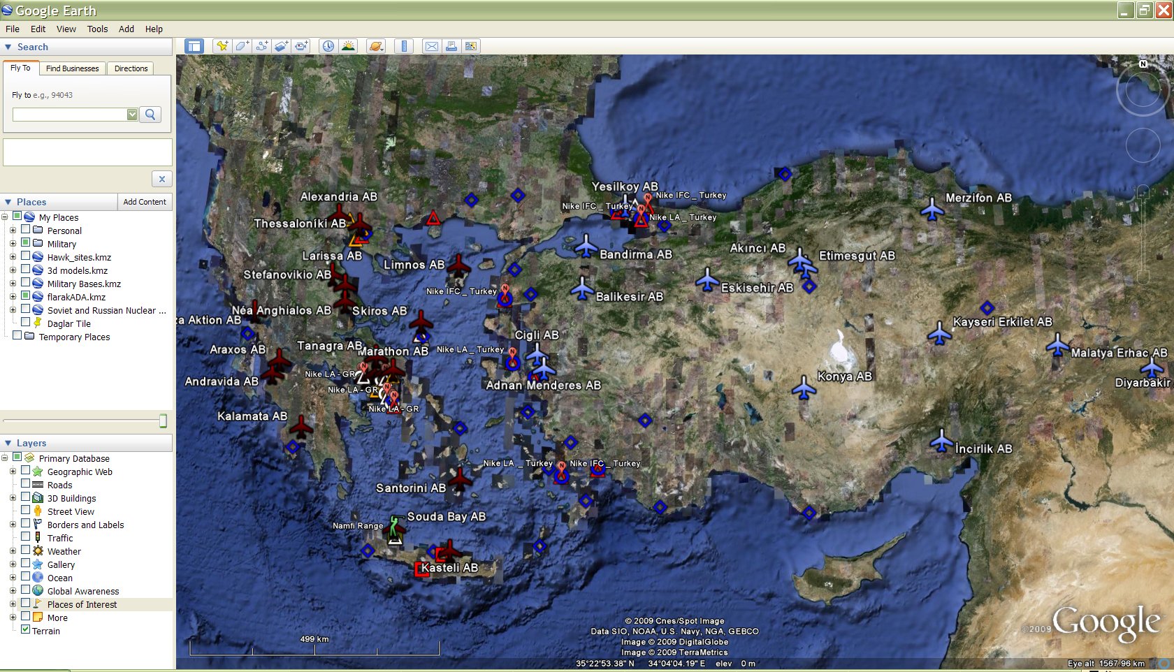Expand the Geographic Web layer node
Screen dimensions: 1174x672
(13, 472)
